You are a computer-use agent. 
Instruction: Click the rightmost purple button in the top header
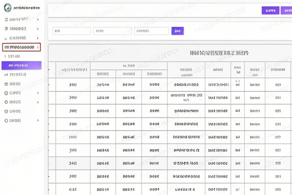point(287,10)
